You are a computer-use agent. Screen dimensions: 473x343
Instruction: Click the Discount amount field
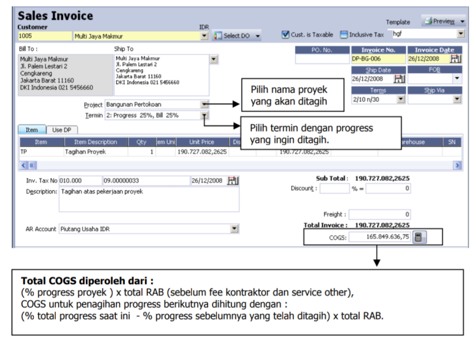(388, 189)
